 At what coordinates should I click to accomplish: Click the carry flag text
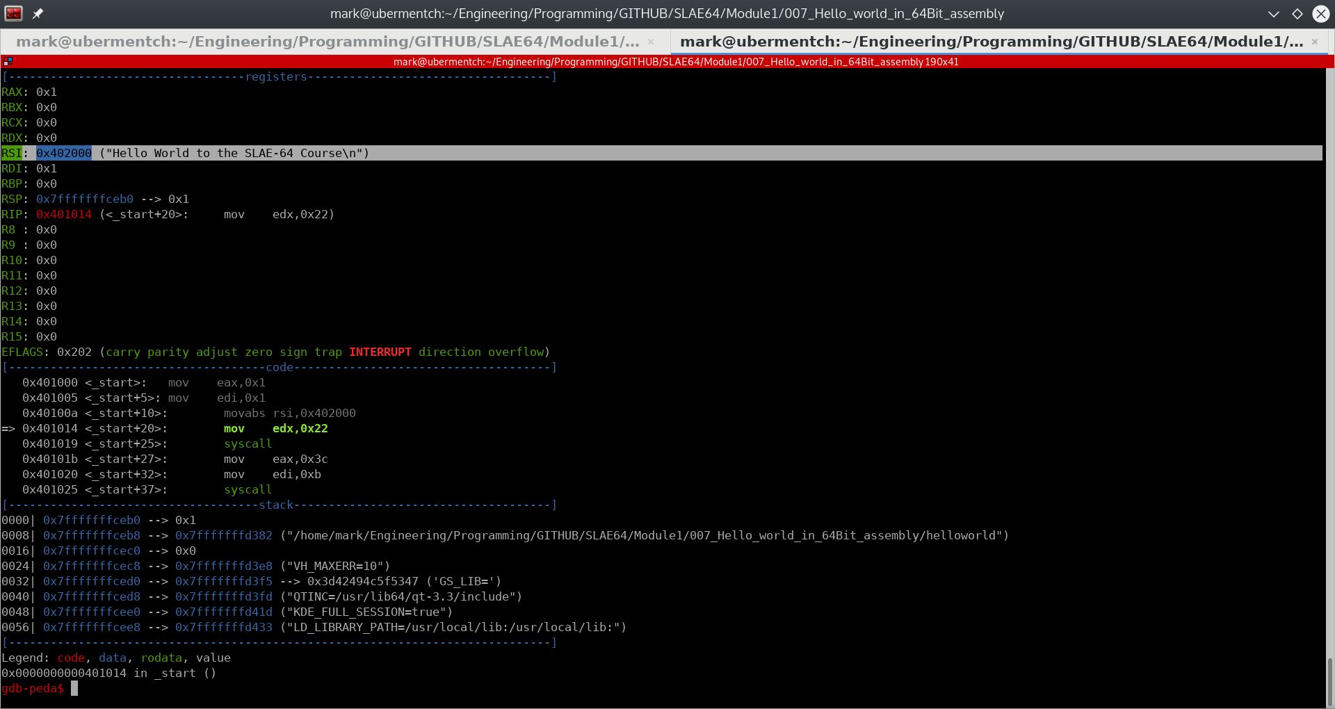123,352
